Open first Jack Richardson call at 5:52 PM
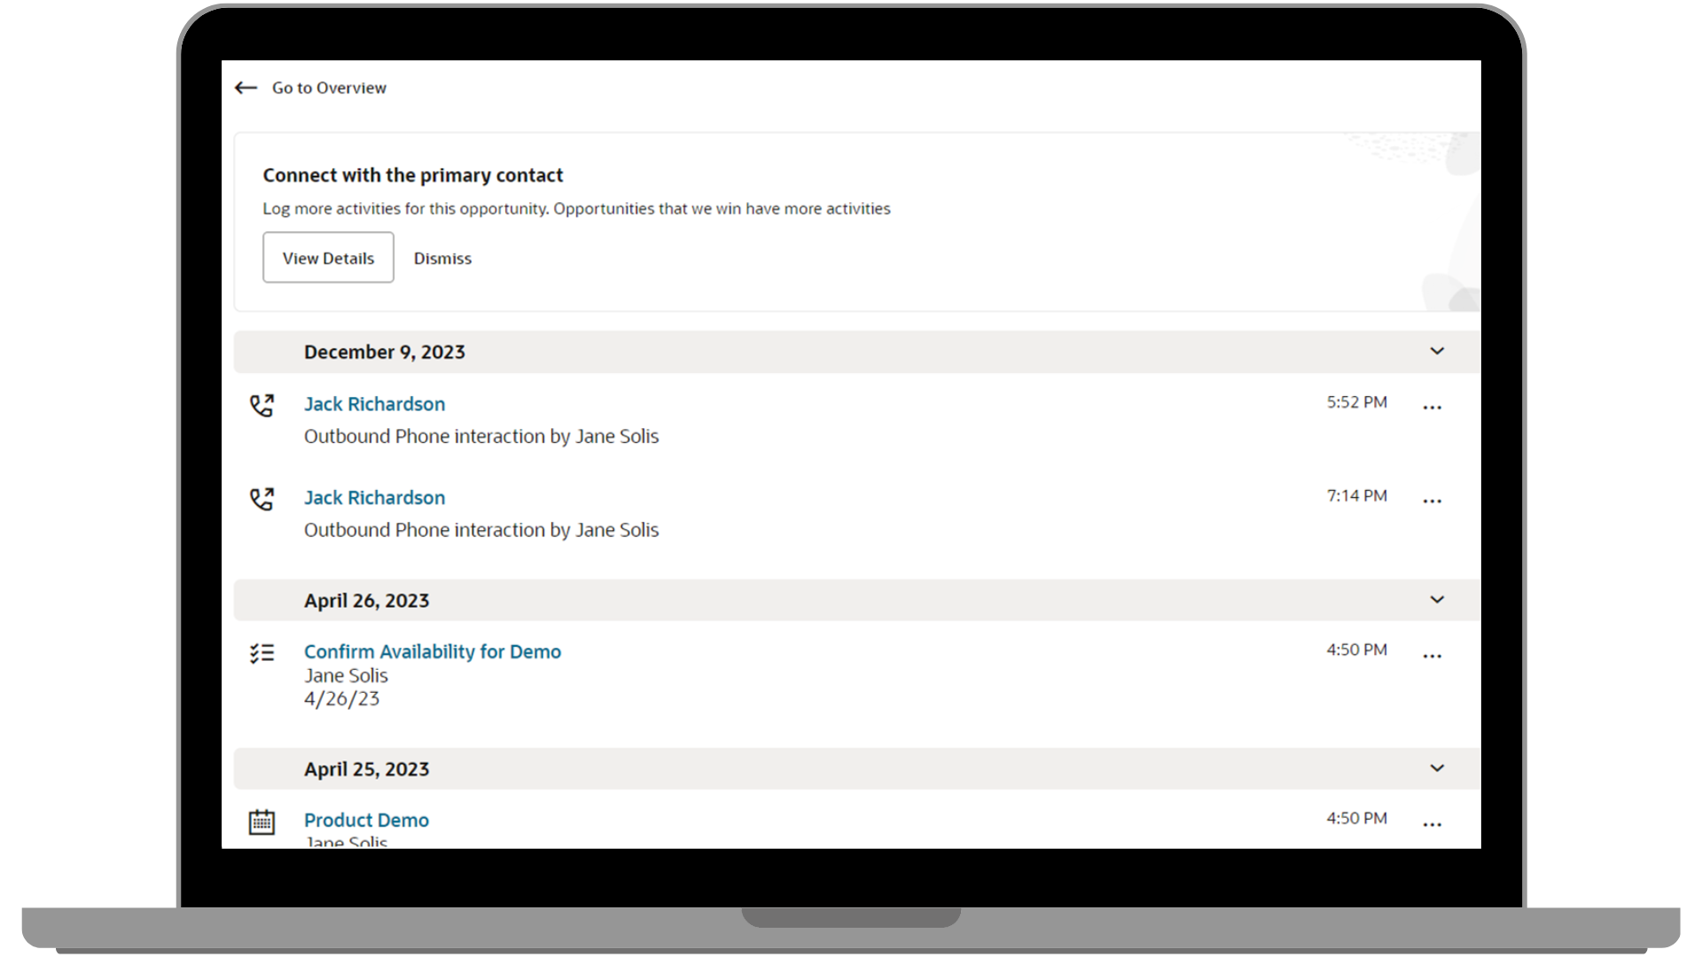The width and height of the screenshot is (1702, 957). point(374,404)
